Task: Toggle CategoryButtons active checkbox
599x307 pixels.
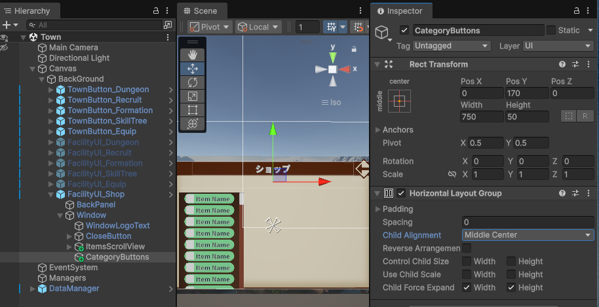Action: point(404,30)
